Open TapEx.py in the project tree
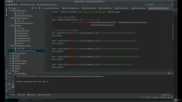This screenshot has width=182, height=102. tap(20, 43)
